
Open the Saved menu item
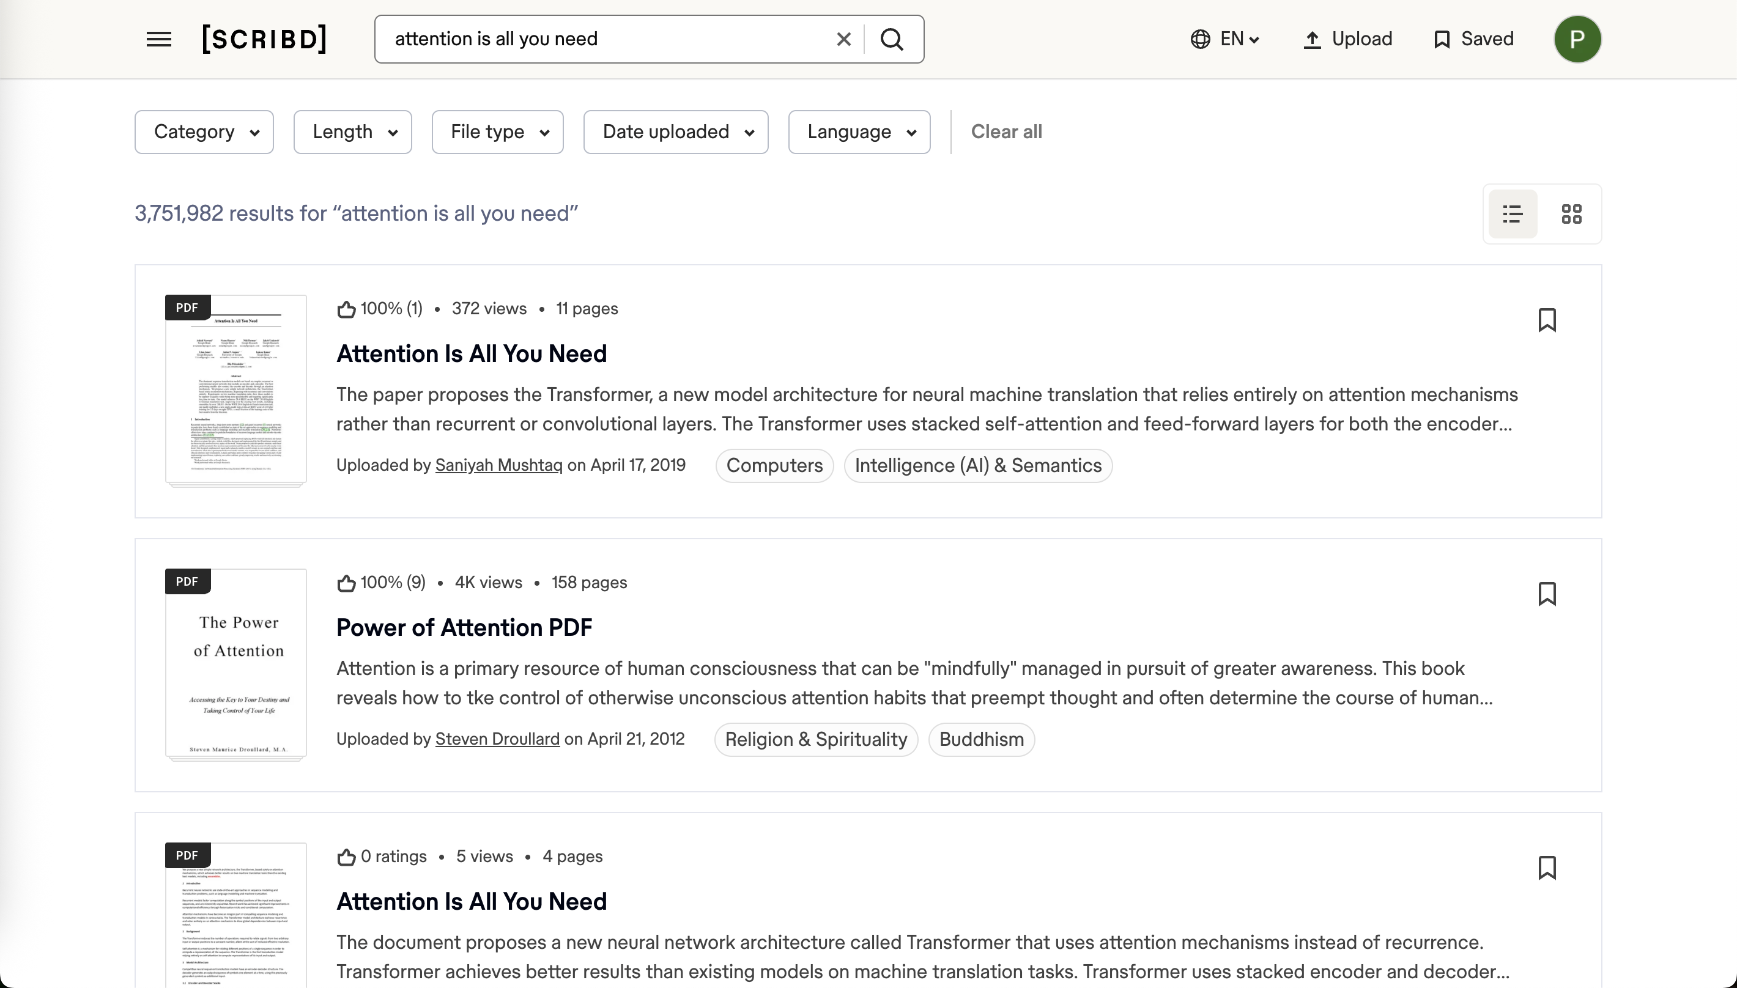[x=1473, y=39]
